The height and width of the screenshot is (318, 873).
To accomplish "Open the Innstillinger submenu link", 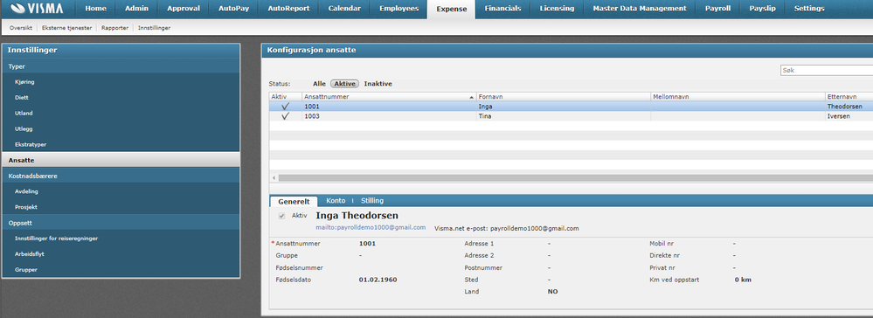I will (x=154, y=27).
